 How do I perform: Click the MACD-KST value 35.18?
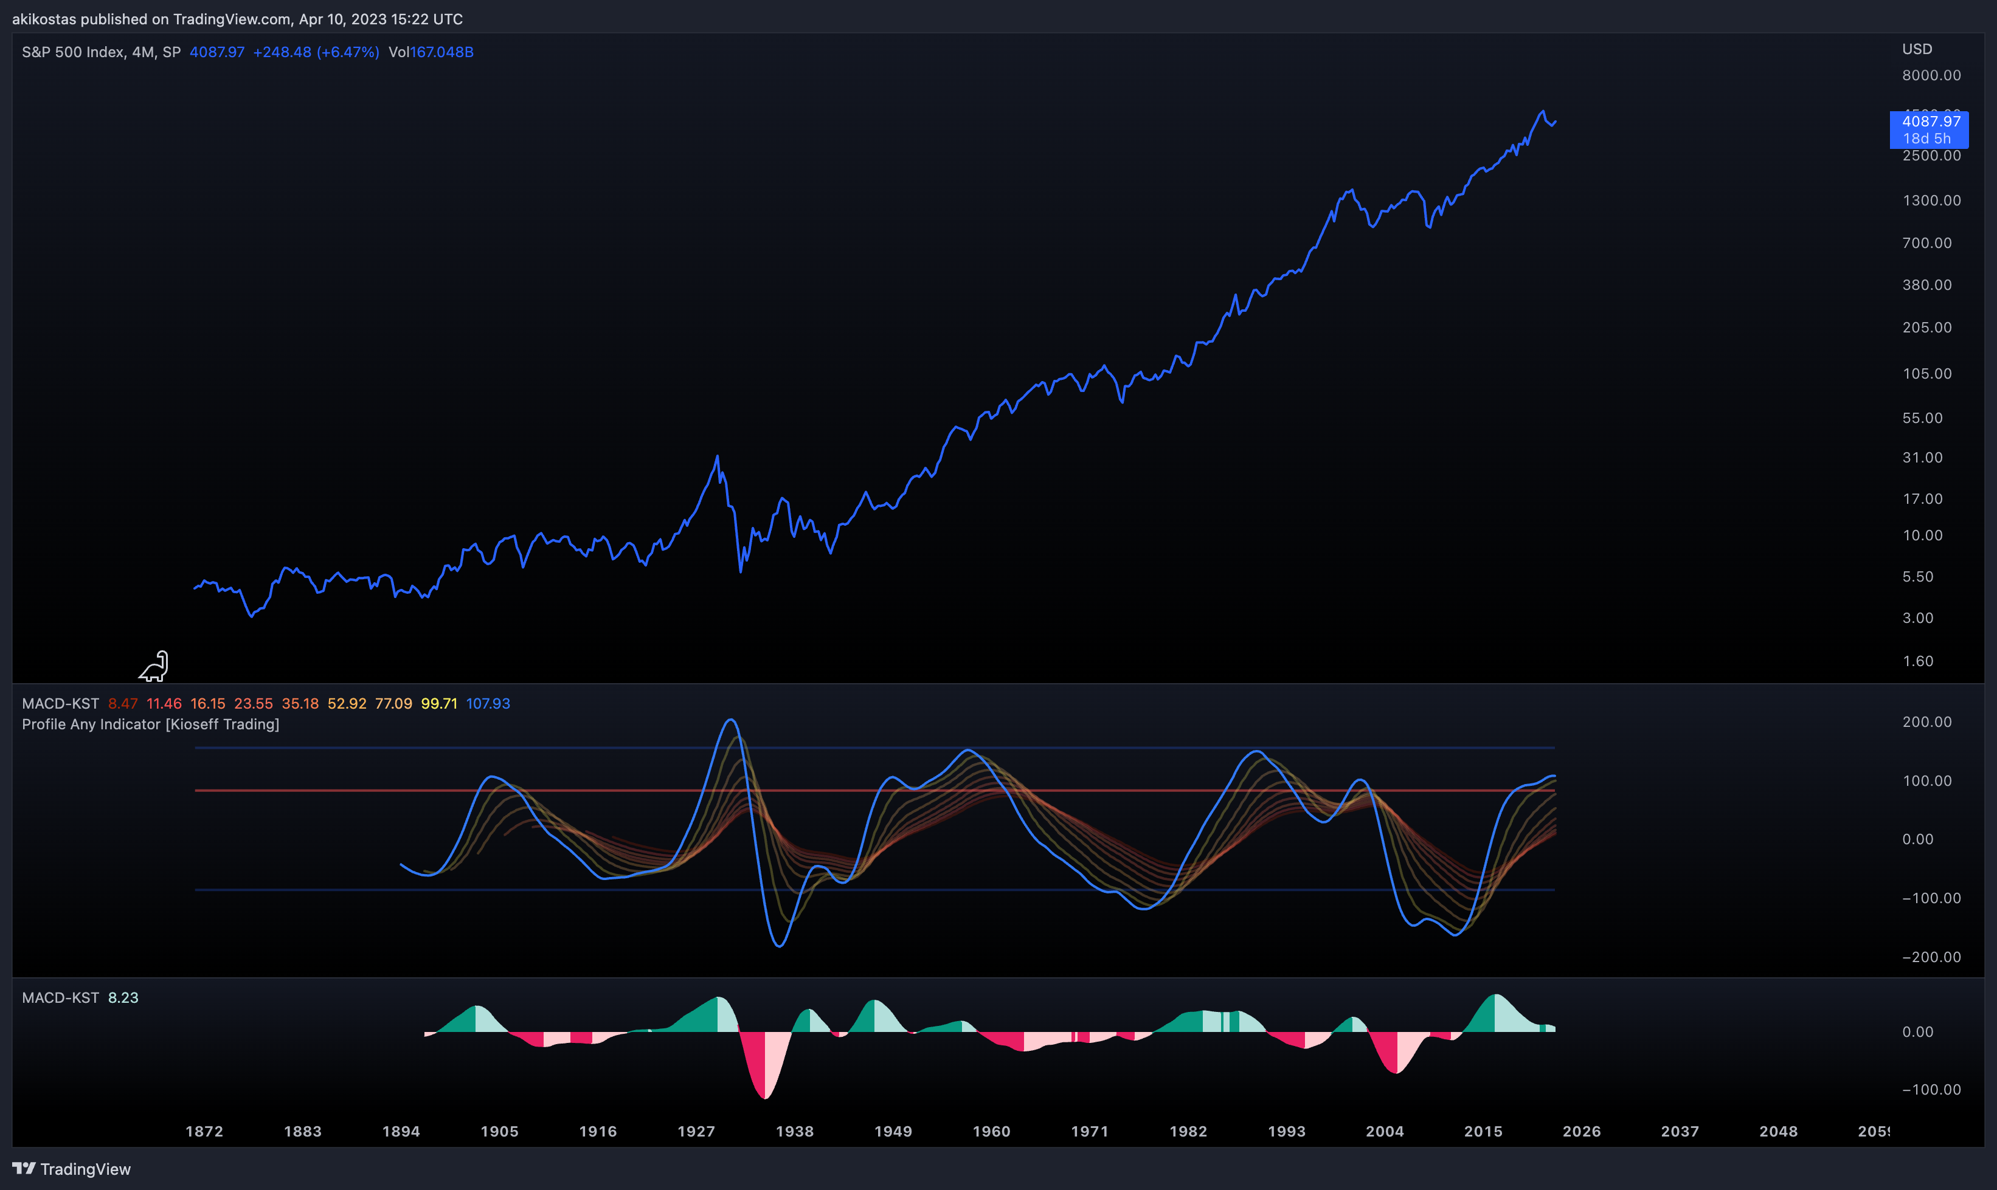(x=300, y=703)
